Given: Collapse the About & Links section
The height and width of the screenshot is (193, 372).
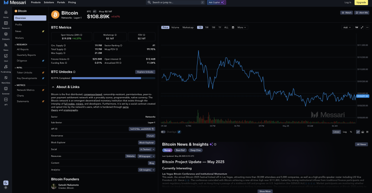Looking at the screenshot, I should (53, 87).
